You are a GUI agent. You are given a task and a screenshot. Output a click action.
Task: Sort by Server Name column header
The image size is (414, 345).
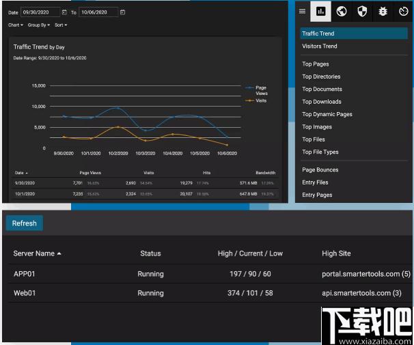[x=37, y=253]
